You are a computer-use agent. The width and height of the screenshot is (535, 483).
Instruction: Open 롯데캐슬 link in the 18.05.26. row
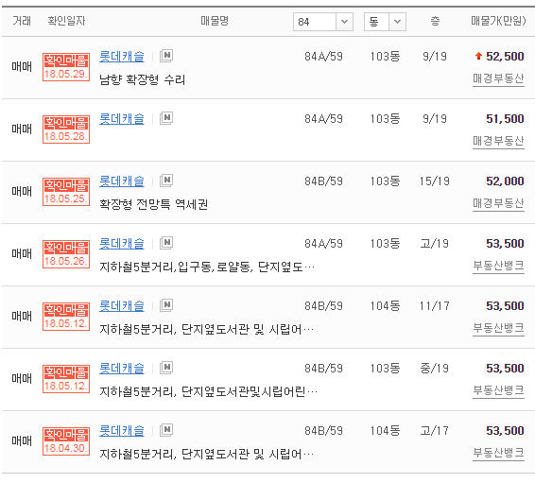tap(122, 244)
